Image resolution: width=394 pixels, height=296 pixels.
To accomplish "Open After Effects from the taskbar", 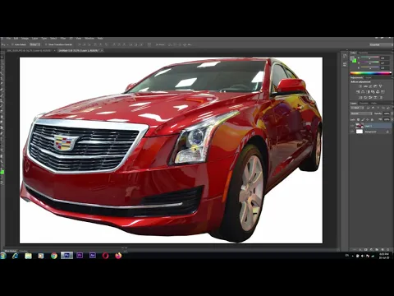I will pos(93,256).
